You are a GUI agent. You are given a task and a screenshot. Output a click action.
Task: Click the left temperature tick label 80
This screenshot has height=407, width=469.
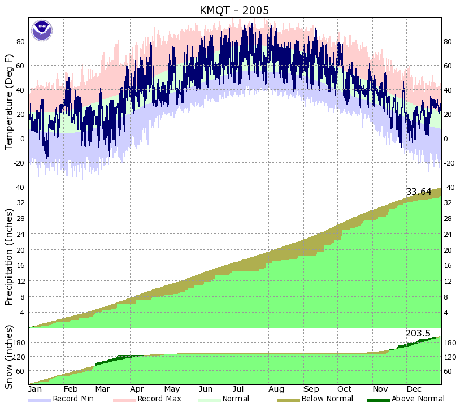(20, 42)
